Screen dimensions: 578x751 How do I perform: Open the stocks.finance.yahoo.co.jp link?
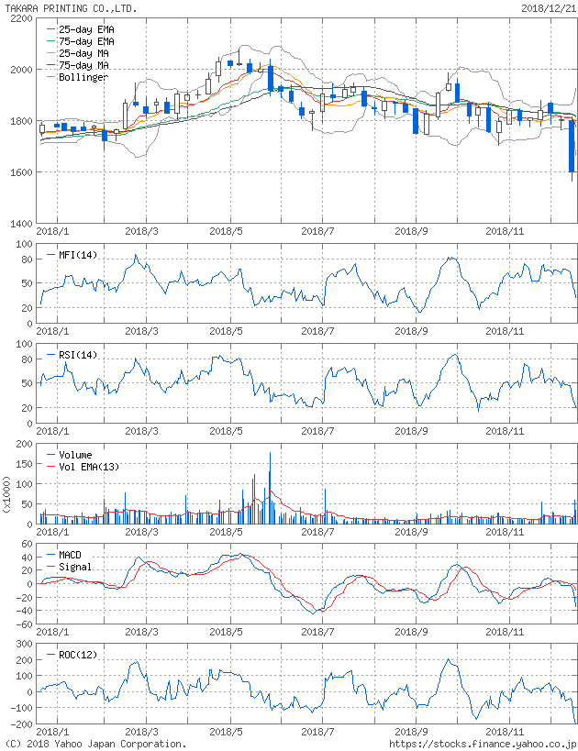tap(483, 744)
